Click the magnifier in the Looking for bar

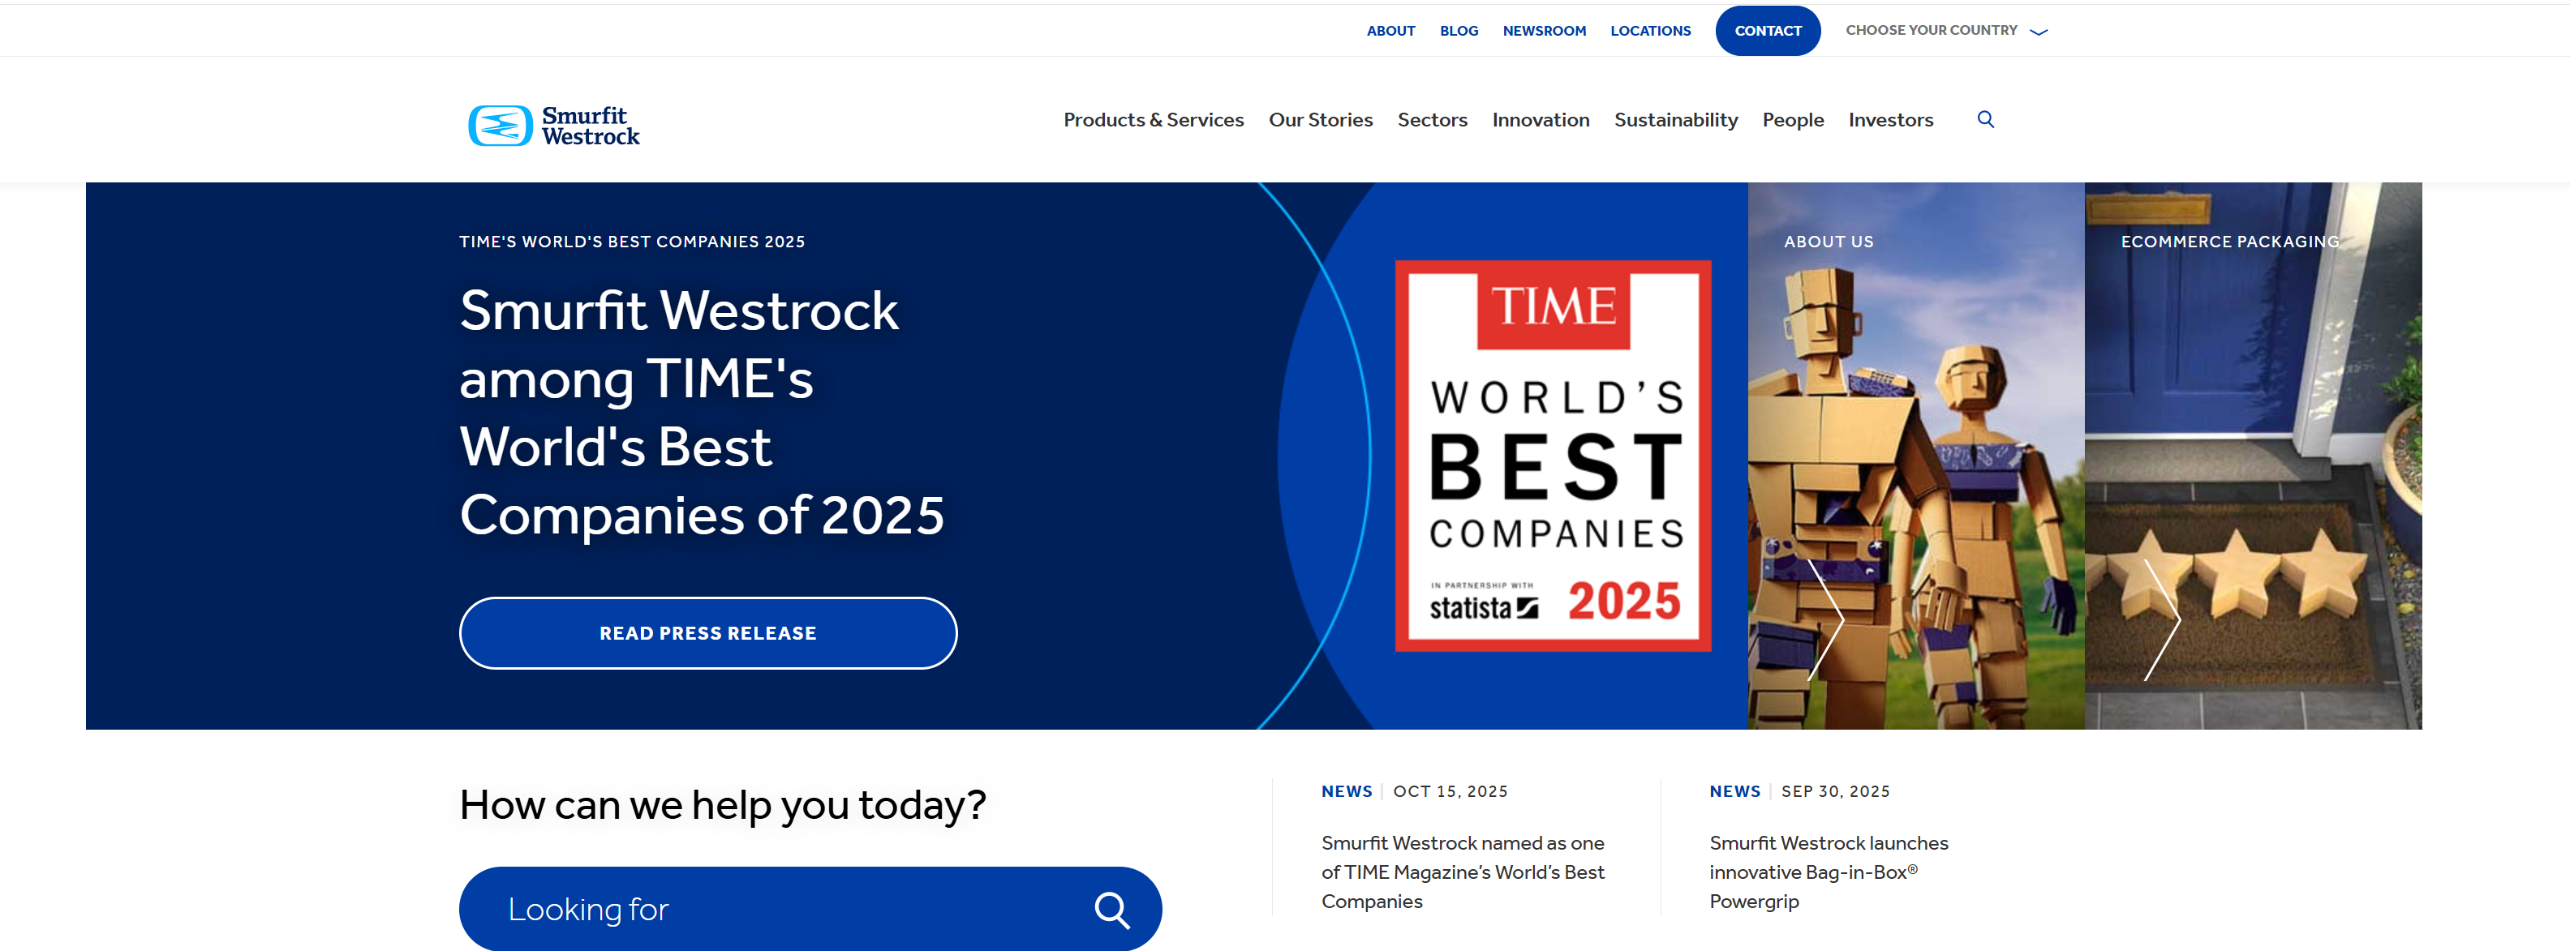[x=1111, y=909]
